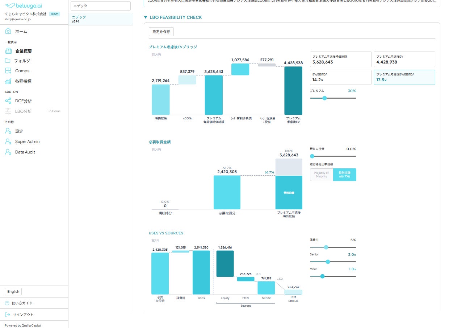Viewport: 449px width, 328px height.
Task: Click the 設定 user-gear icon
Action: click(x=8, y=131)
